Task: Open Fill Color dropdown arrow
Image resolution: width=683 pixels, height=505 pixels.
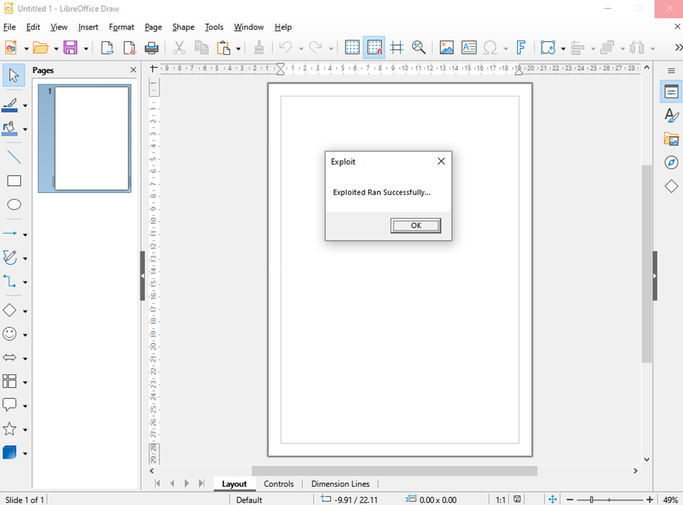Action: tap(25, 129)
